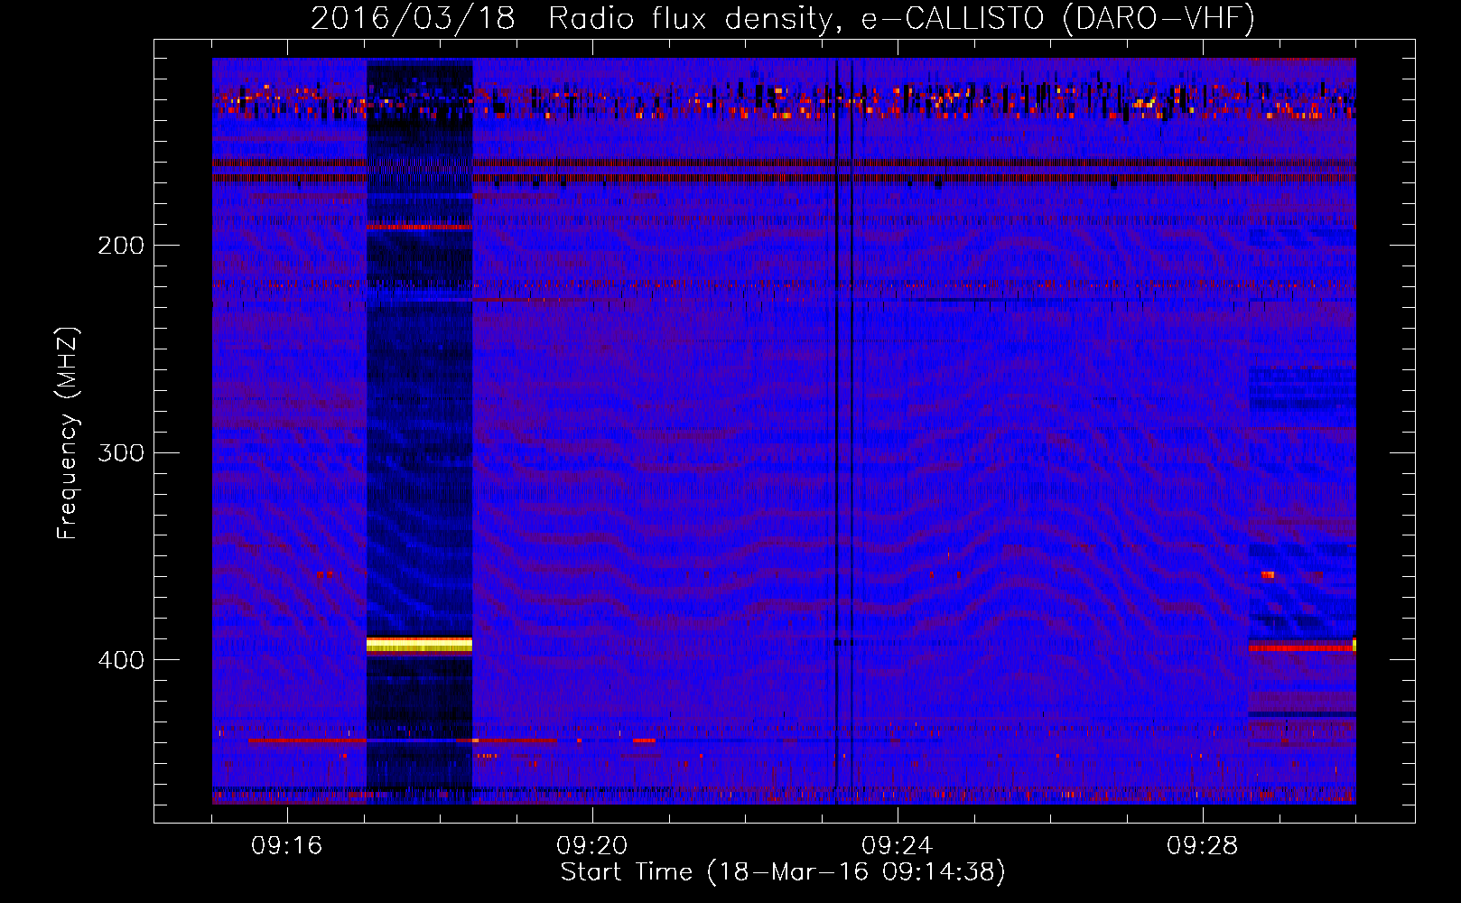Click the 09:28 time tick label
The height and width of the screenshot is (903, 1461).
click(x=1203, y=846)
